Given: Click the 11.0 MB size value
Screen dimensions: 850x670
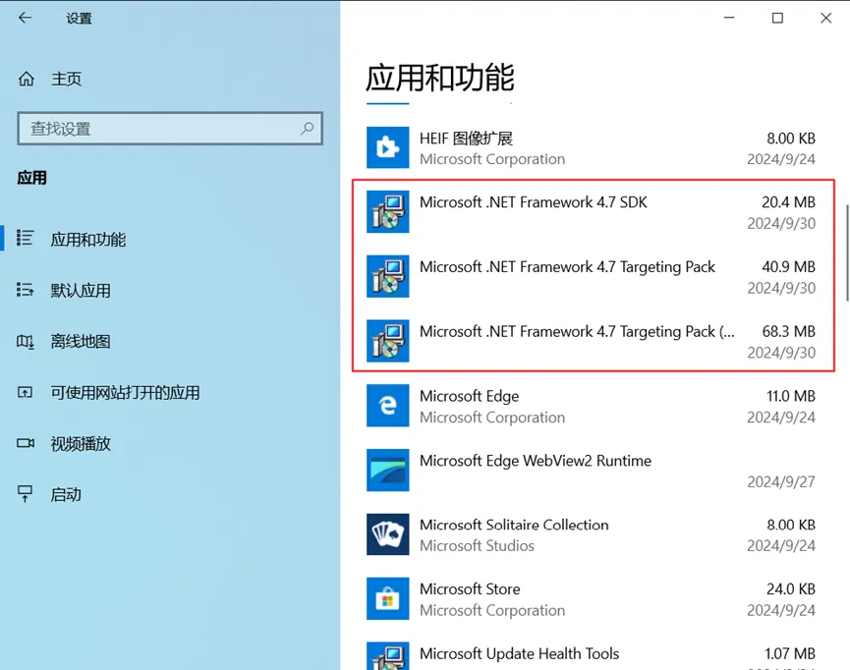Looking at the screenshot, I should (x=790, y=396).
